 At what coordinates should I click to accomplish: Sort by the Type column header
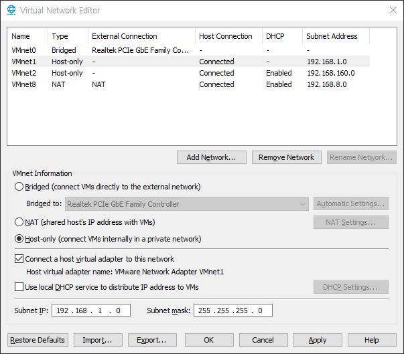tap(68, 36)
